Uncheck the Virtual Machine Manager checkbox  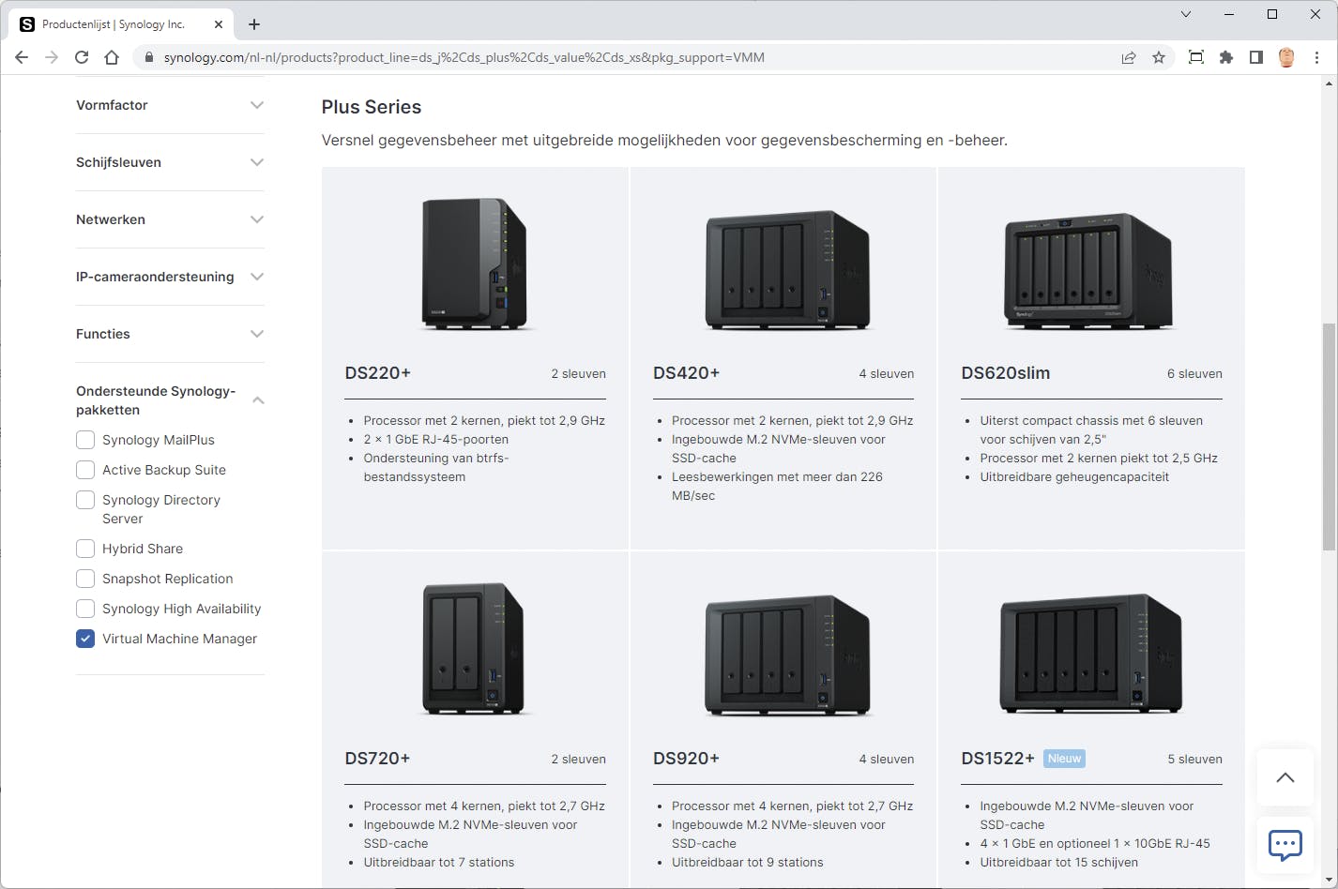click(85, 639)
